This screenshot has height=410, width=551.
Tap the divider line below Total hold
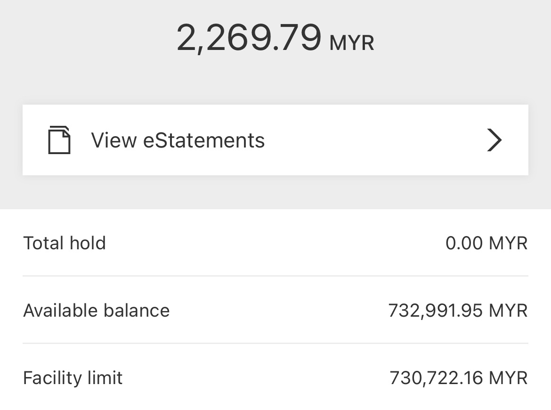pyautogui.click(x=275, y=276)
